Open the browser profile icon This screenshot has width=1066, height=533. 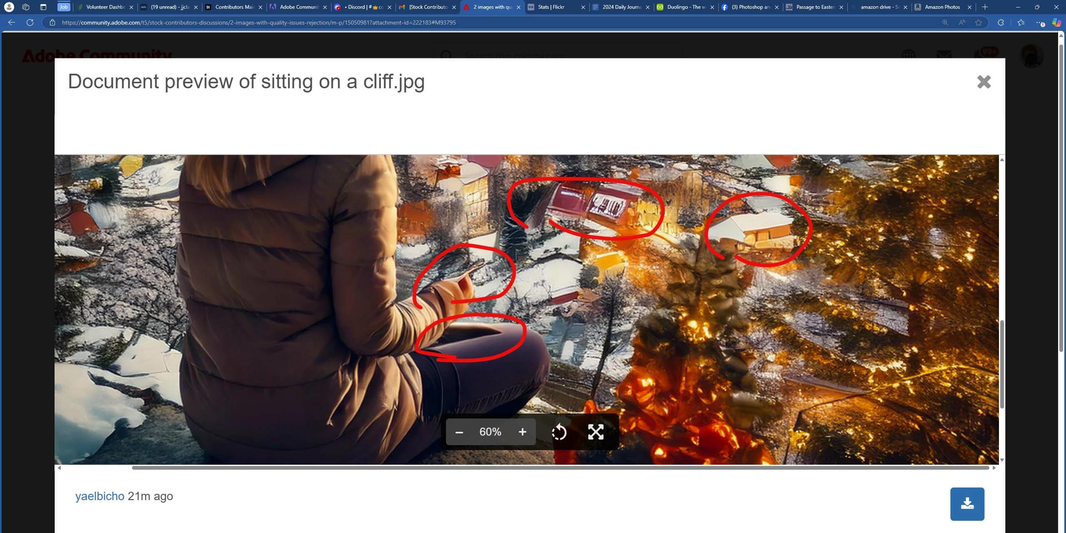click(x=9, y=7)
